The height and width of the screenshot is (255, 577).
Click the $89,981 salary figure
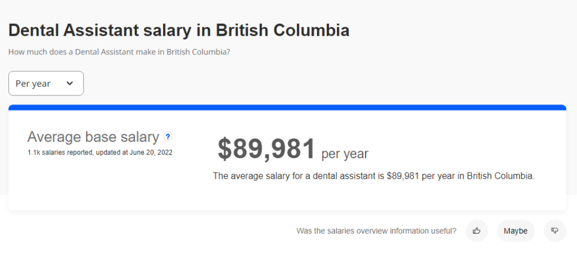pos(266,149)
